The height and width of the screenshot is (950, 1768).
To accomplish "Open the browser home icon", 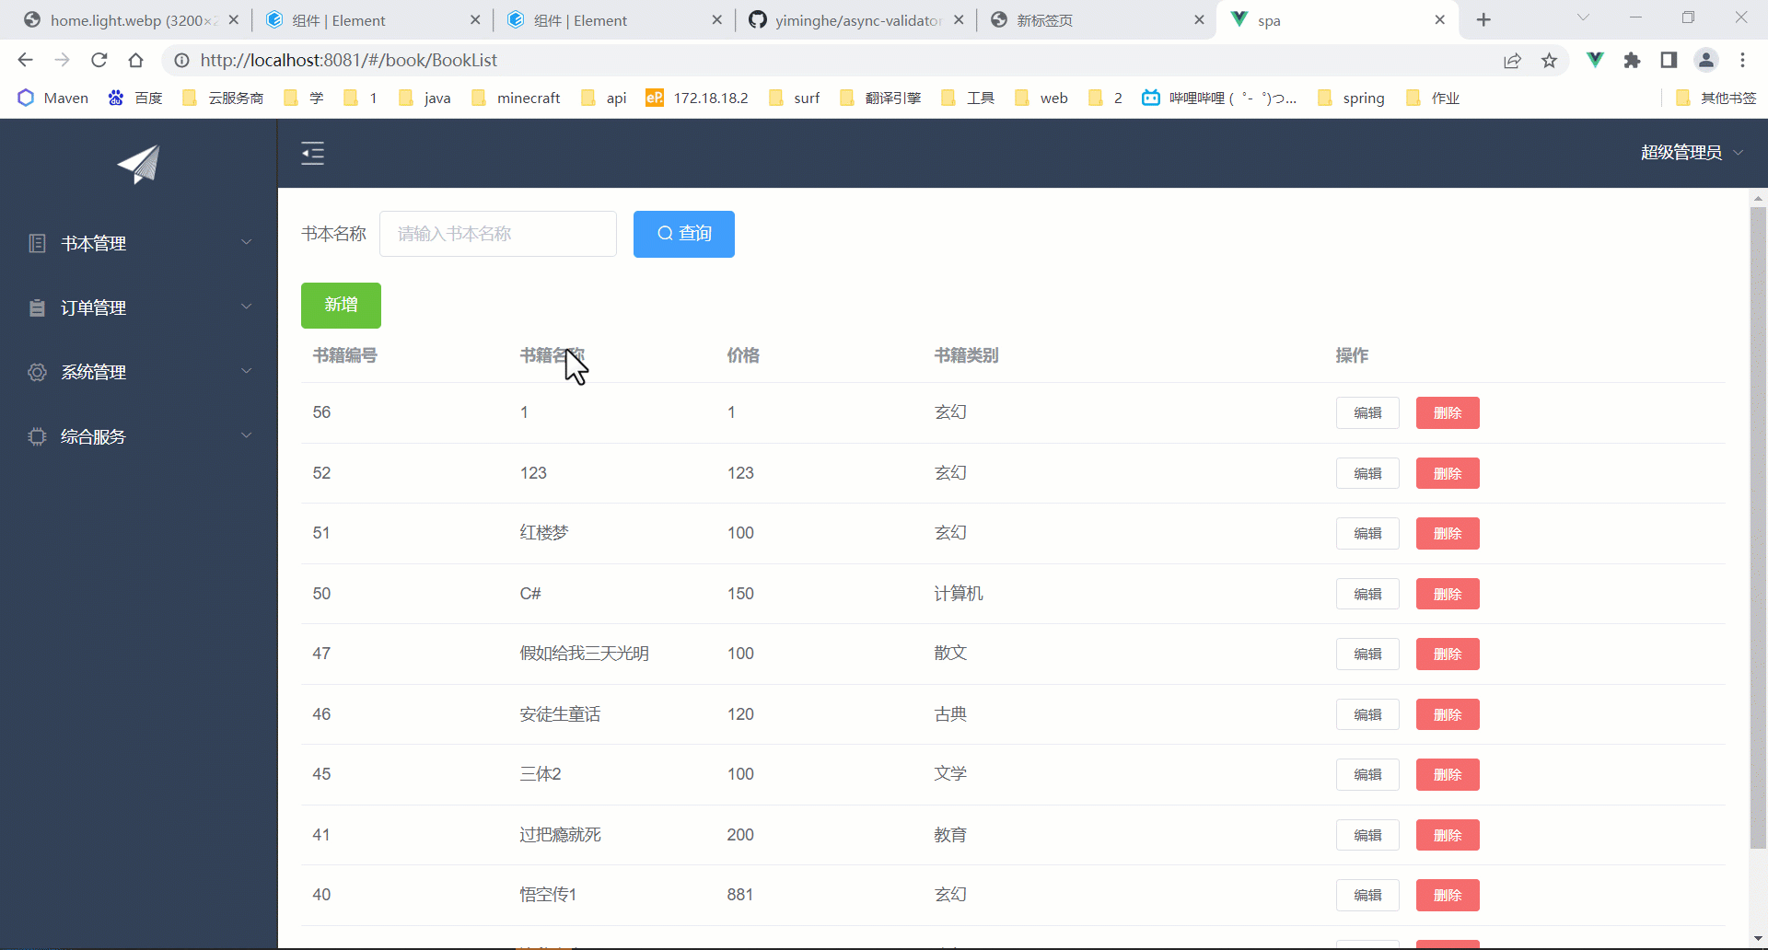I will (135, 60).
